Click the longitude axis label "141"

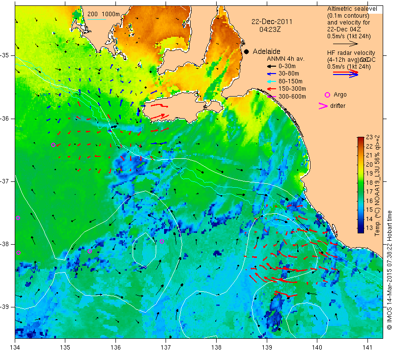coord(367,347)
